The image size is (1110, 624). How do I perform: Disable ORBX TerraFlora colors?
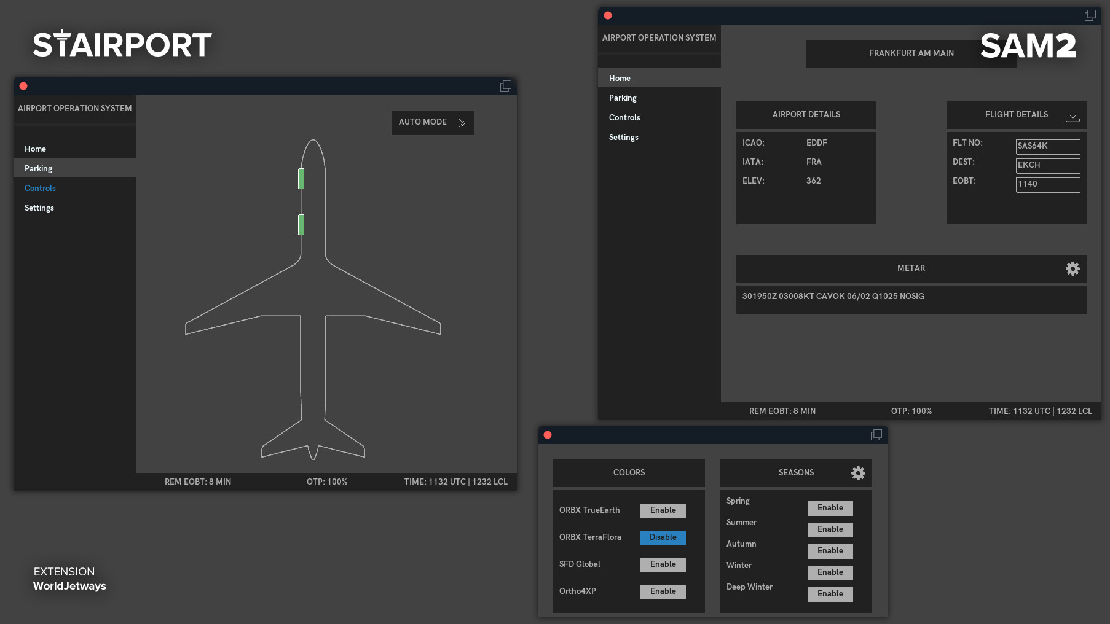click(663, 537)
